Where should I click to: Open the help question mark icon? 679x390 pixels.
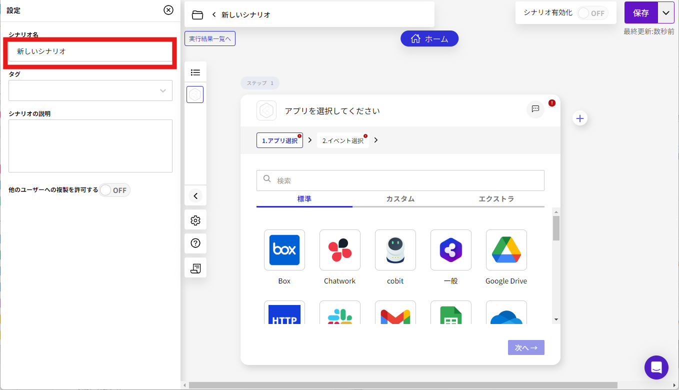click(195, 243)
